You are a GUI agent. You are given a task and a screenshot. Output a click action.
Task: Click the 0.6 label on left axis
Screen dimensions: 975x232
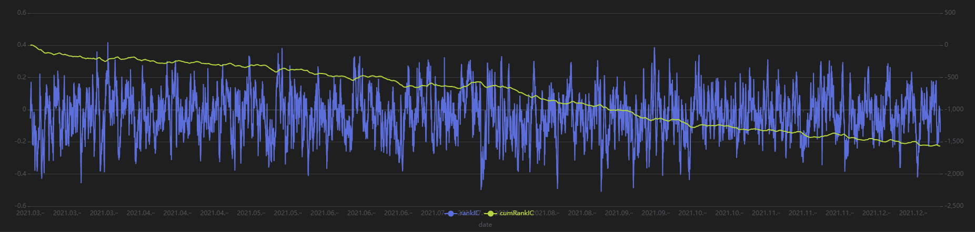click(x=22, y=13)
